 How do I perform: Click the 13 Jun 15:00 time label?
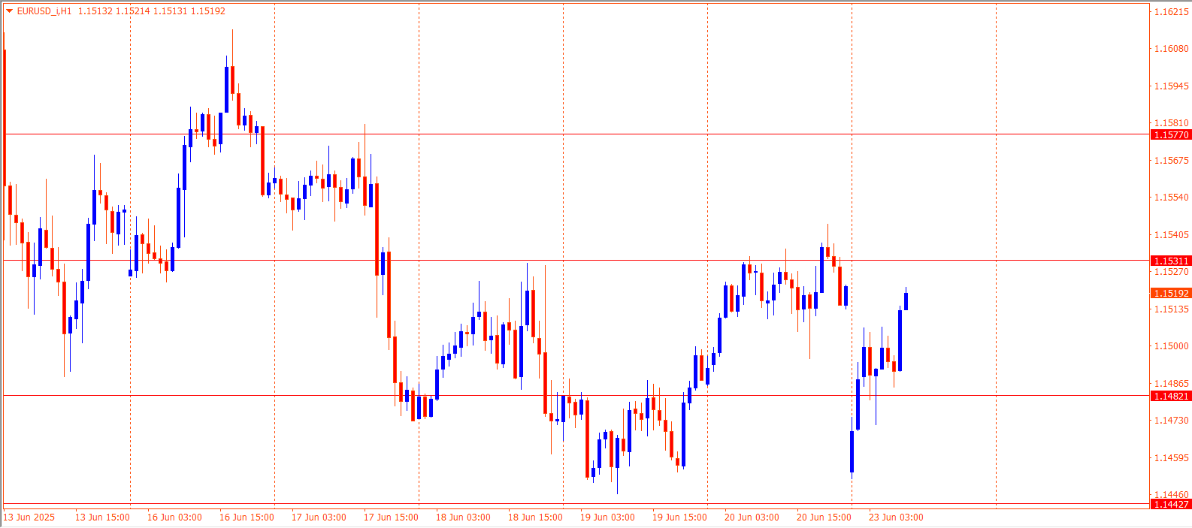pos(102,517)
